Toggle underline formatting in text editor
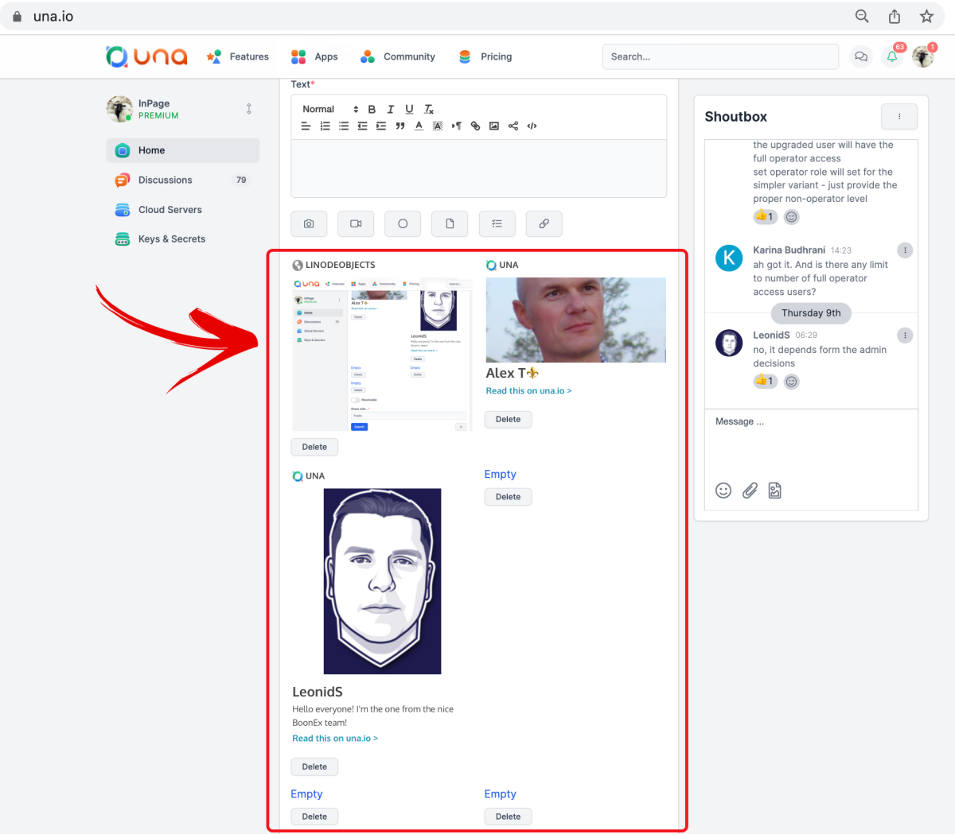Viewport: 955px width, 834px height. tap(409, 109)
